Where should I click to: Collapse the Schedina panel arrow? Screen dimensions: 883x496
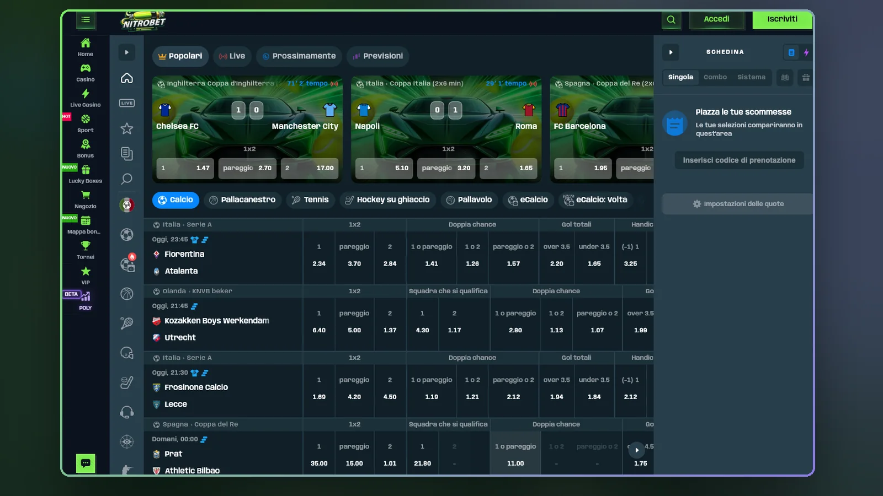click(x=671, y=52)
